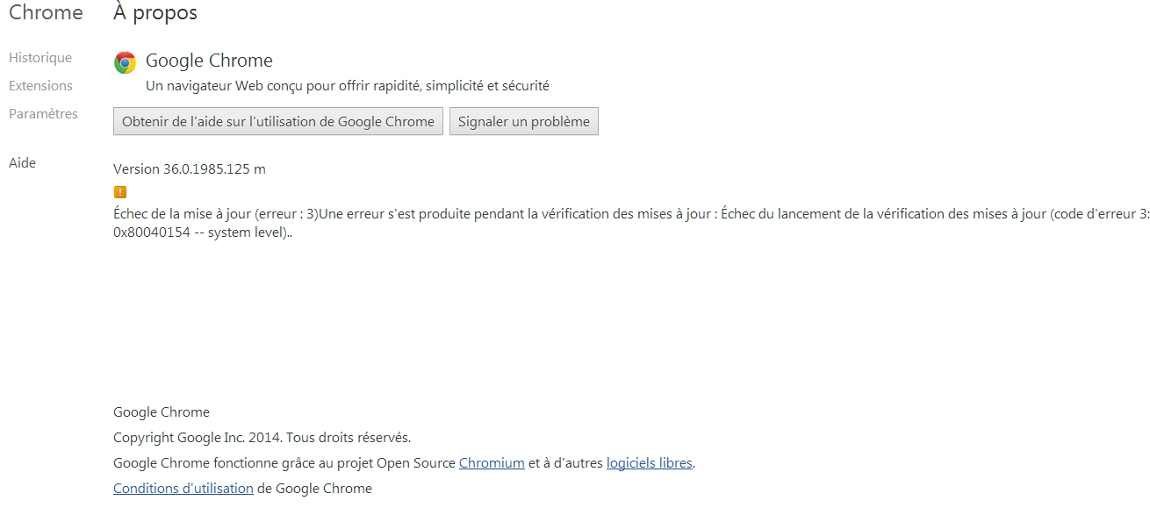Viewport: 1150px width, 515px height.
Task: Open Historique in the sidebar
Action: click(x=40, y=58)
